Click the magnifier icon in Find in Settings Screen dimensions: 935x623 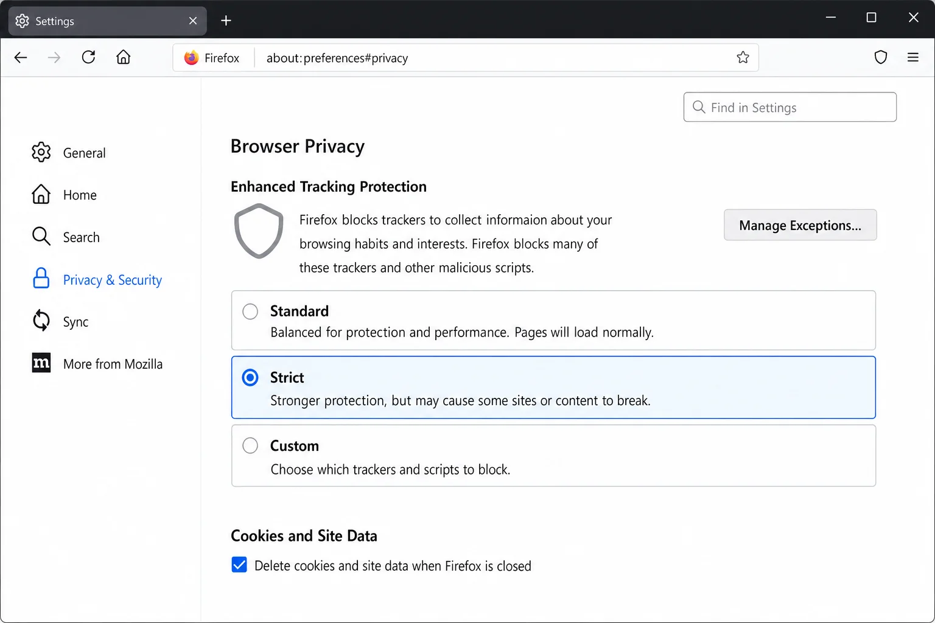click(699, 107)
